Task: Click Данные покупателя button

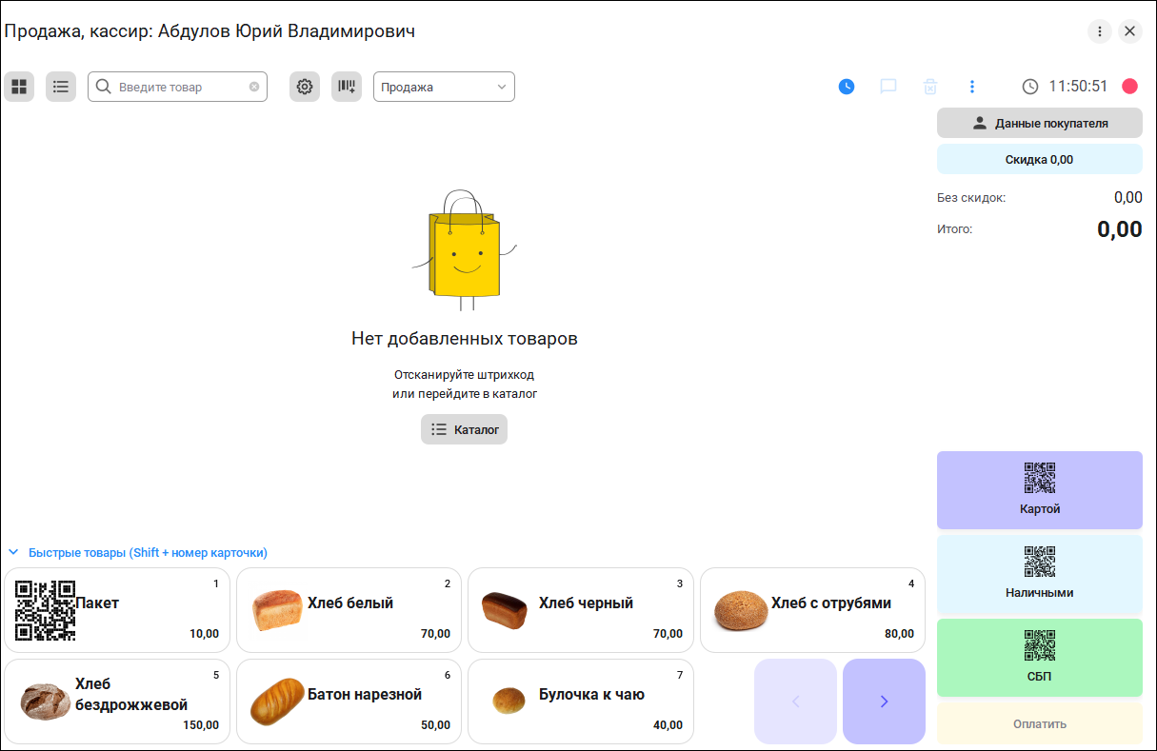Action: [1039, 123]
